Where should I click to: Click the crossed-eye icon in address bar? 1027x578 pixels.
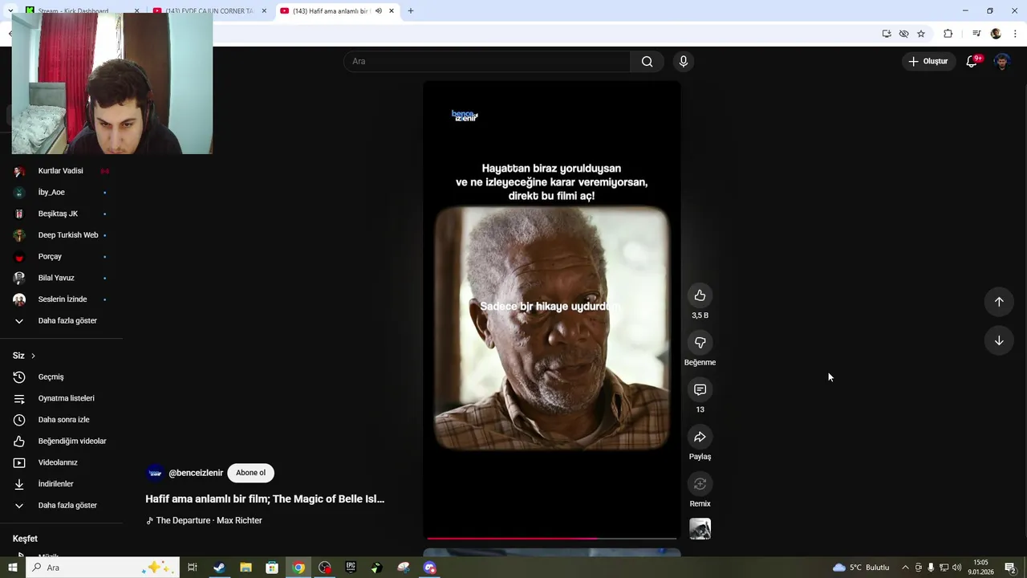click(903, 34)
